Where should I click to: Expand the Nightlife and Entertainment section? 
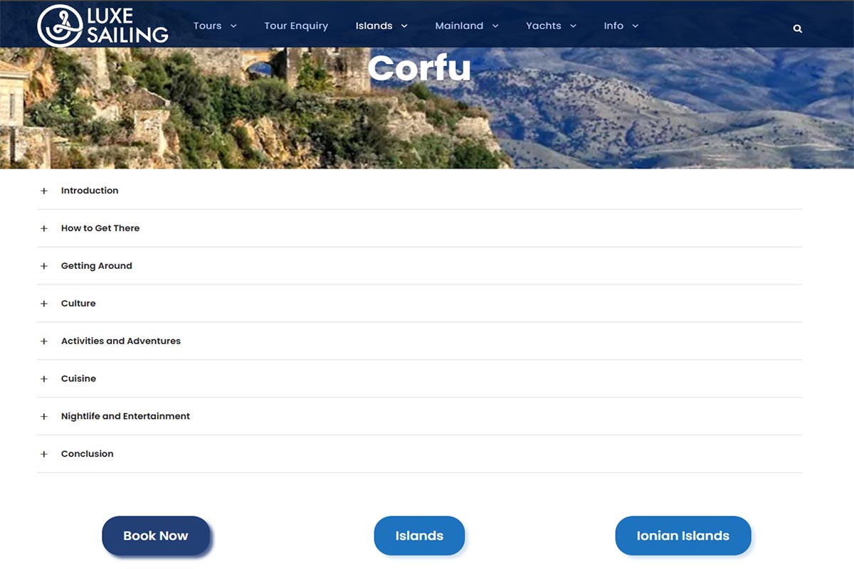[420, 416]
